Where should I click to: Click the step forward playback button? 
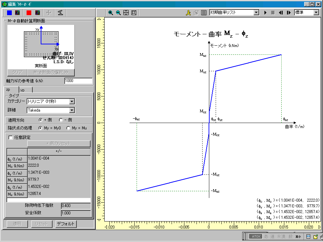(288, 13)
